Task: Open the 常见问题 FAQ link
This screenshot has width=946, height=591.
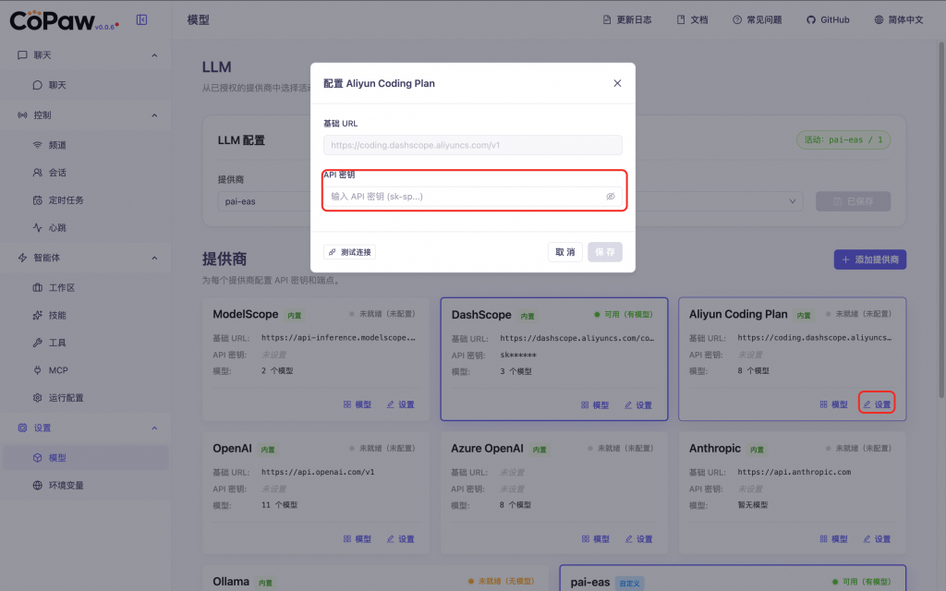Action: click(758, 19)
